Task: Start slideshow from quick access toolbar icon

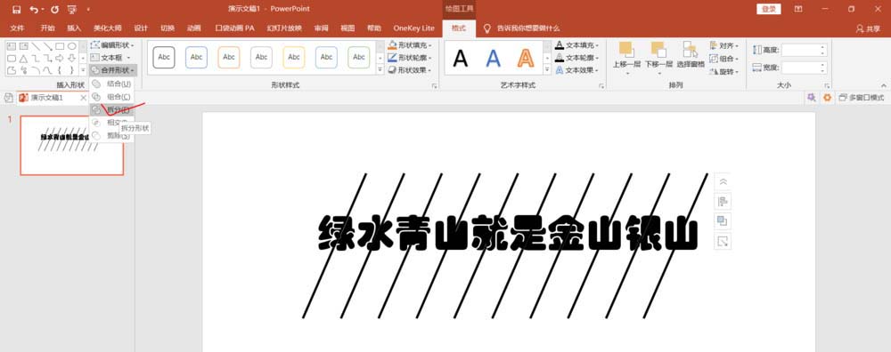Action: pyautogui.click(x=71, y=10)
